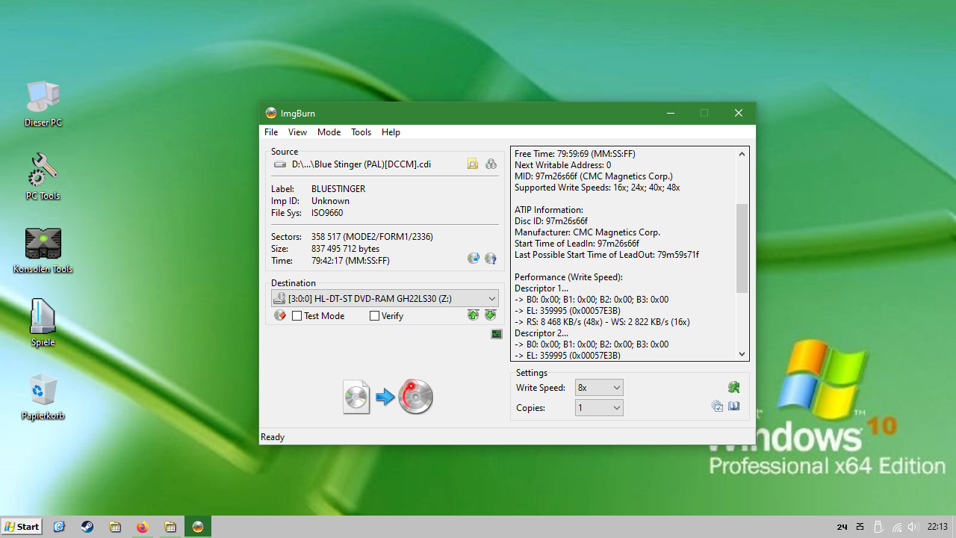956x538 pixels.
Task: Select the PC Tools desktop icon
Action: click(43, 176)
